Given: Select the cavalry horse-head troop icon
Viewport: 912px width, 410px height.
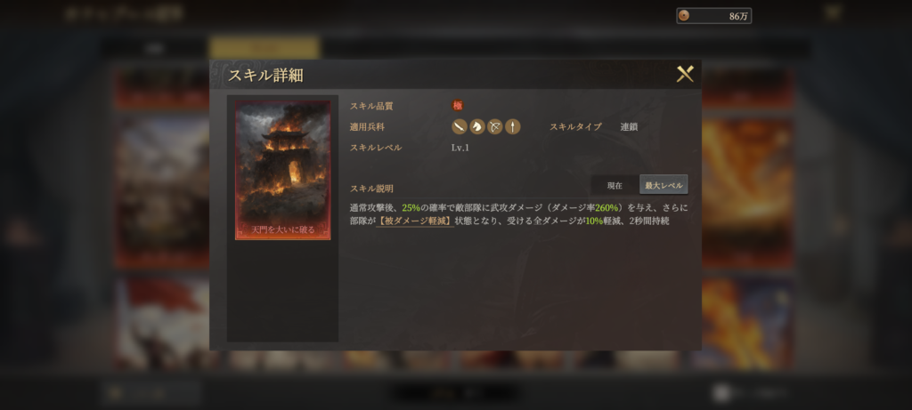Looking at the screenshot, I should (477, 126).
